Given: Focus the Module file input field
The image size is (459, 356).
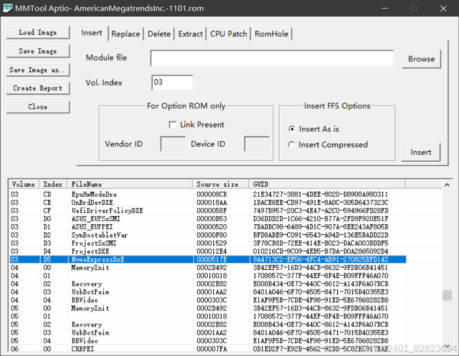Looking at the screenshot, I should pyautogui.click(x=272, y=58).
